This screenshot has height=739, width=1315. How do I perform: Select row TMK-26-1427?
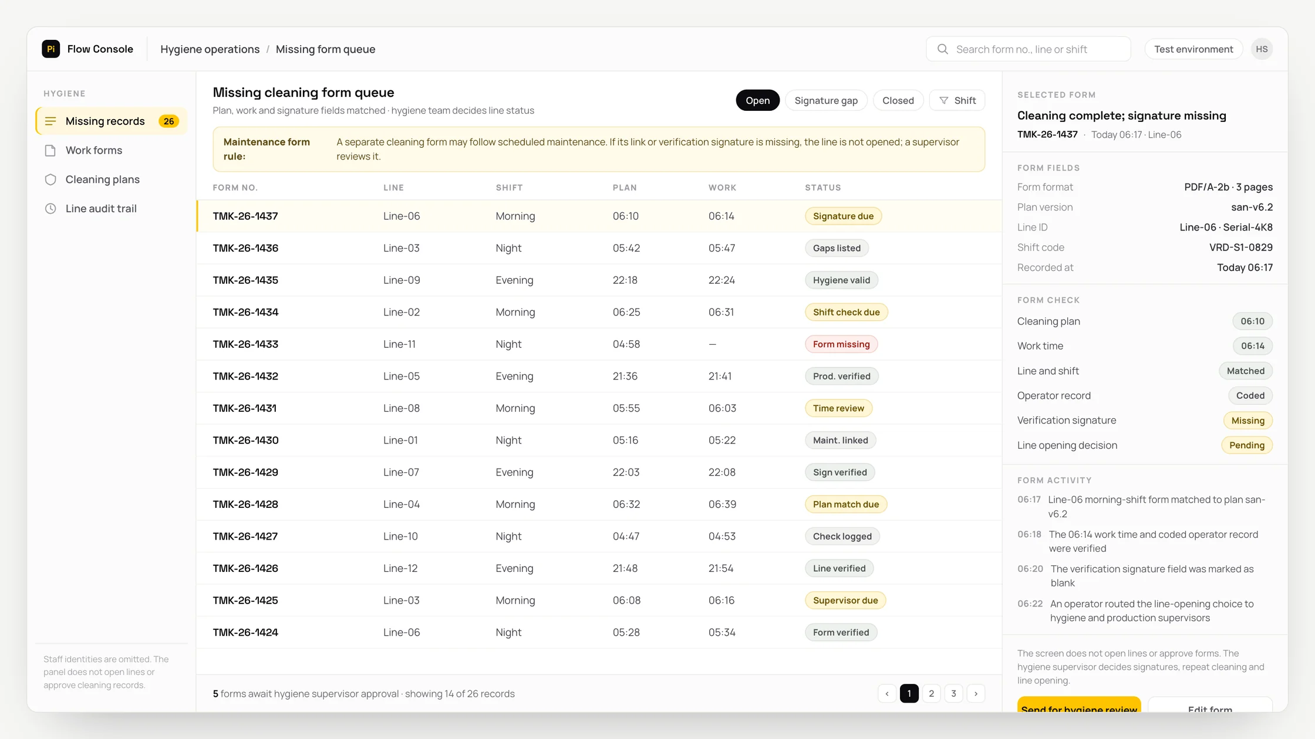click(599, 536)
